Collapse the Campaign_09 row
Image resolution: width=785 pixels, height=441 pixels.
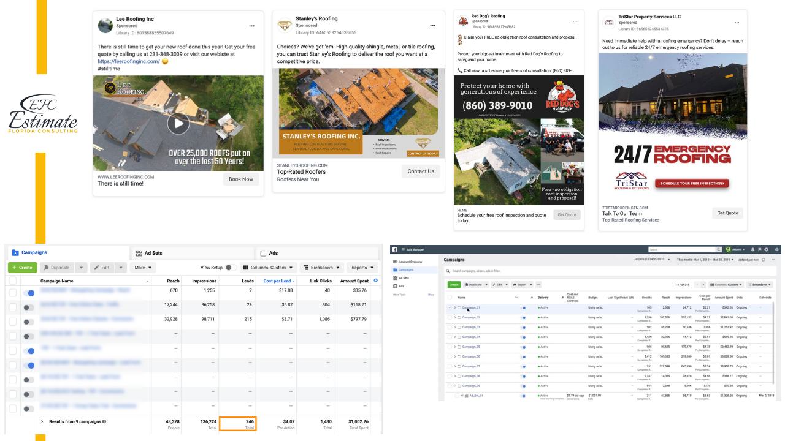click(454, 386)
